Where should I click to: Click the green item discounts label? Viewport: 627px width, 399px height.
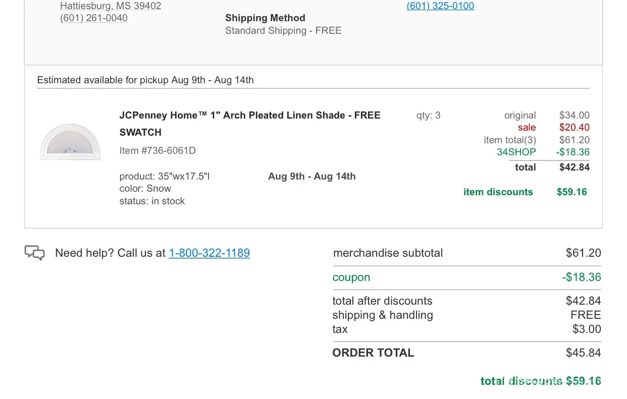point(498,192)
